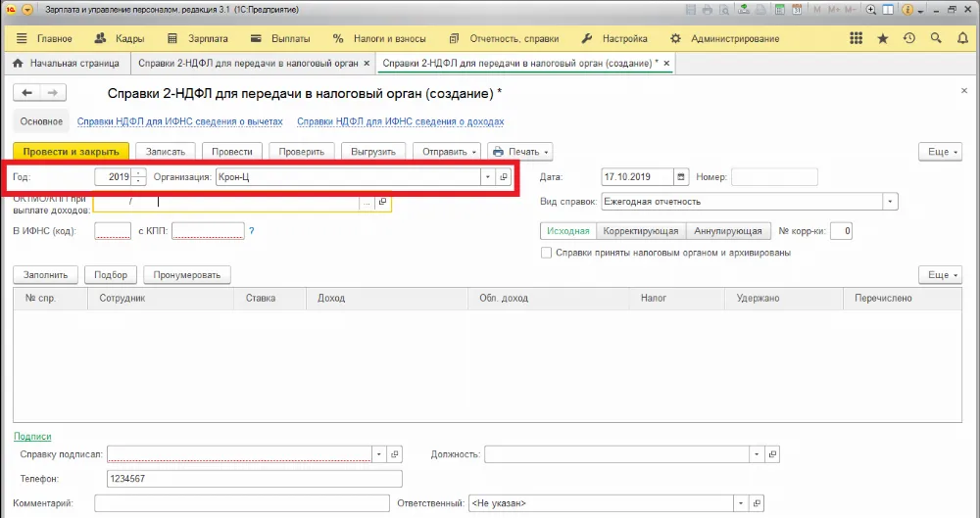Expand the Справку подписал dropdown
The image size is (980, 518).
(x=378, y=454)
